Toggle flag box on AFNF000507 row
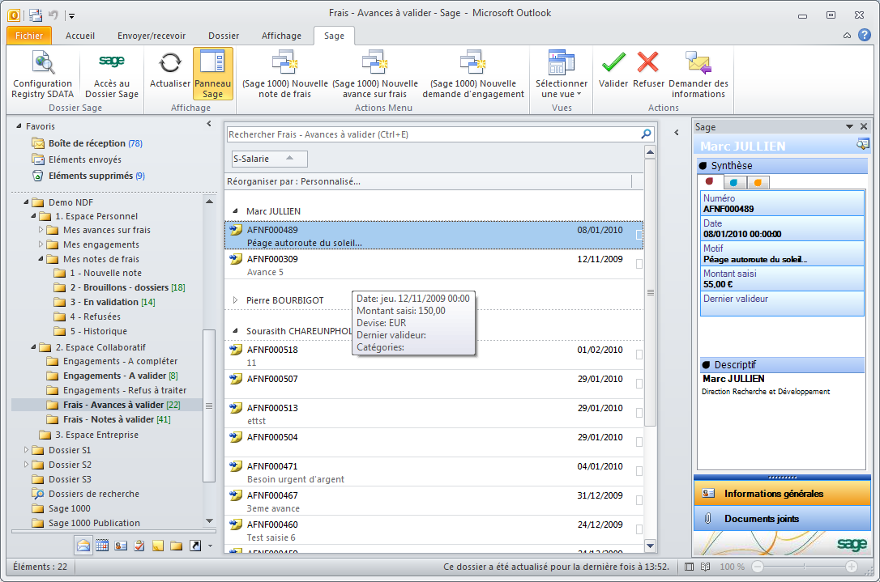Screen dimensions: 880x582 [639, 384]
